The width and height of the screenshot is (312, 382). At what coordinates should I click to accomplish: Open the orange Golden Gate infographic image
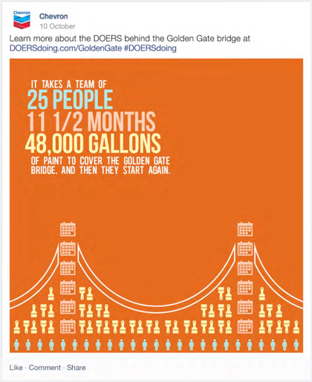(x=156, y=205)
